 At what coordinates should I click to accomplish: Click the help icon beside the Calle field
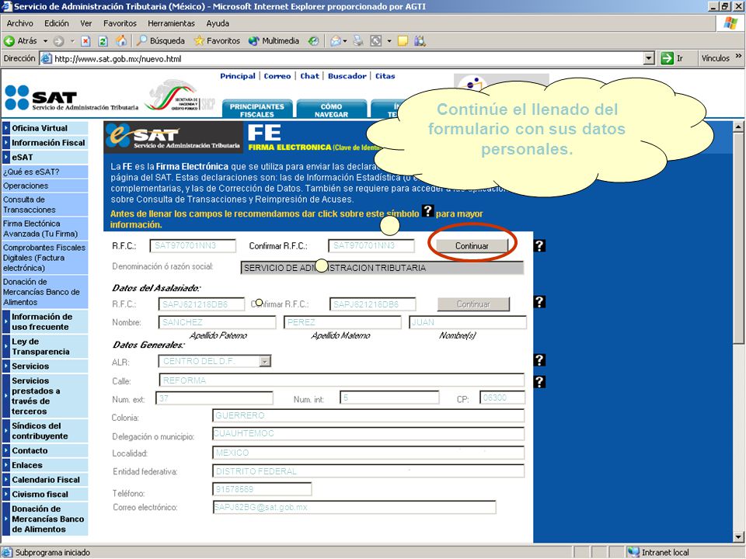click(x=539, y=382)
